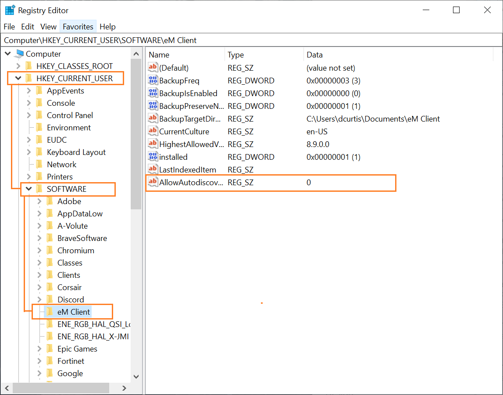Select the ENE_RGB_HAL_X-JMI key
This screenshot has width=503, height=395.
(93, 336)
